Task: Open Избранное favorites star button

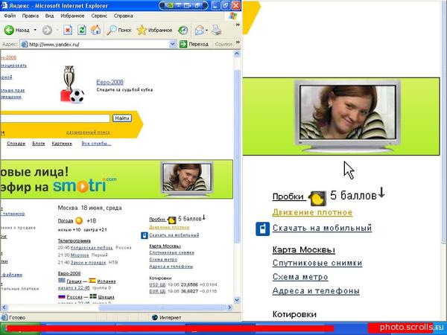Action: pyautogui.click(x=154, y=31)
